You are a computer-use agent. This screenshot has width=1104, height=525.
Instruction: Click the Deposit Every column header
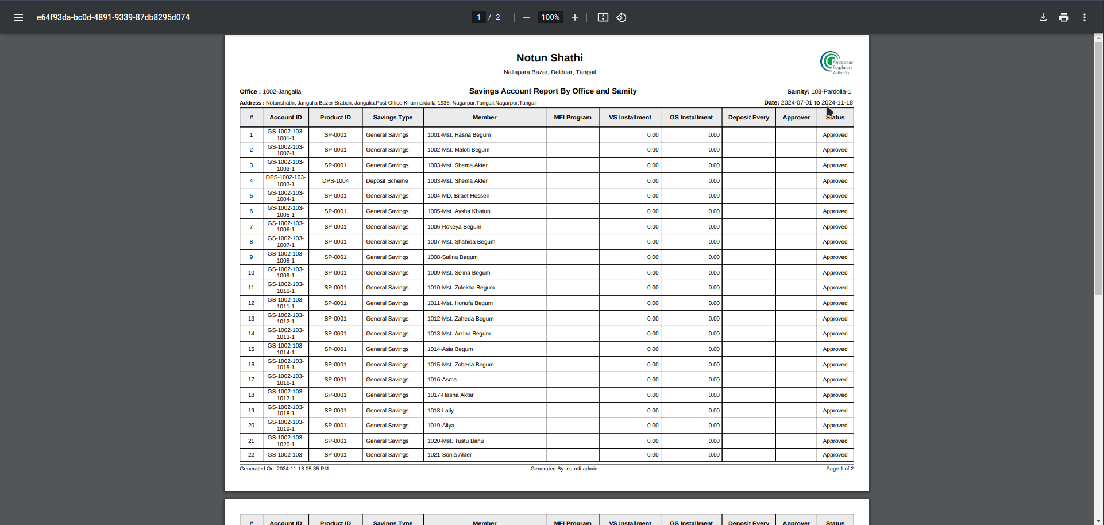(748, 118)
